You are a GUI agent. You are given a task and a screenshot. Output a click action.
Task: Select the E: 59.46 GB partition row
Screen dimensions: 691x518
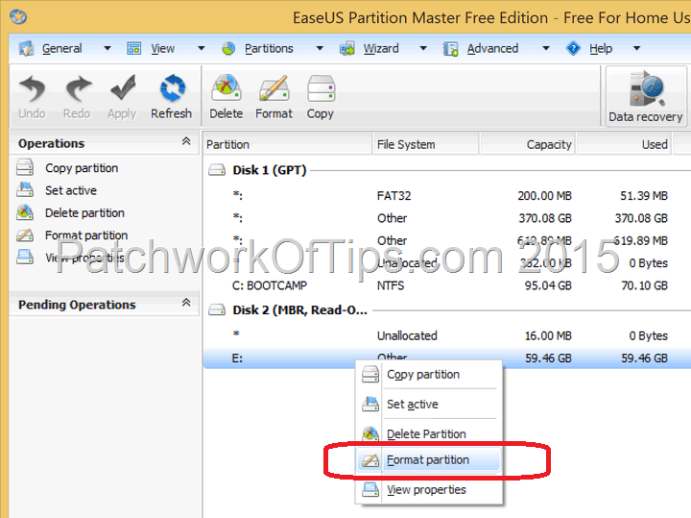pyautogui.click(x=447, y=358)
